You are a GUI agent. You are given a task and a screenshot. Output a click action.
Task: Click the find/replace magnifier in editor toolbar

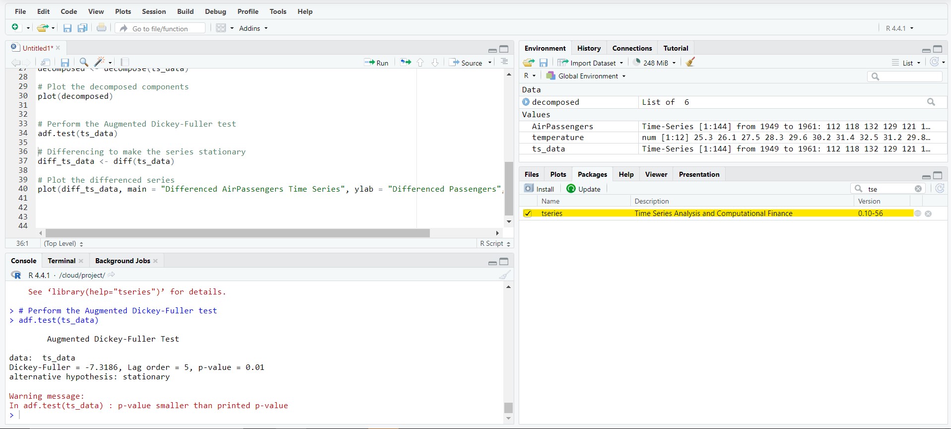click(x=84, y=62)
